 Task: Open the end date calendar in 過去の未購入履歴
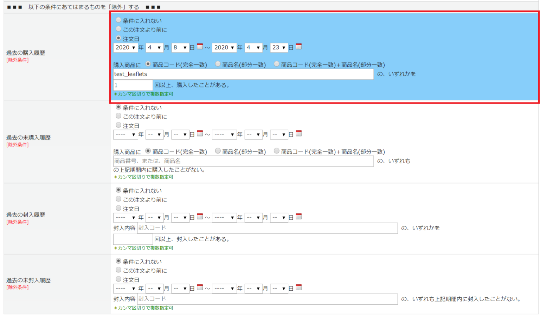click(x=298, y=134)
